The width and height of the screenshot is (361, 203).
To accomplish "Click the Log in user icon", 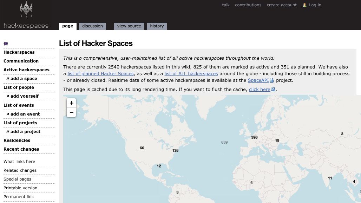I will coord(304,5).
